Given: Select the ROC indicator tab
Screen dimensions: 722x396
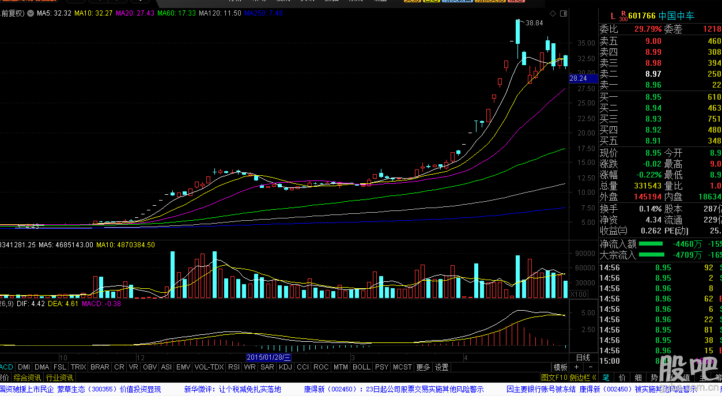Looking at the screenshot, I should coord(321,367).
